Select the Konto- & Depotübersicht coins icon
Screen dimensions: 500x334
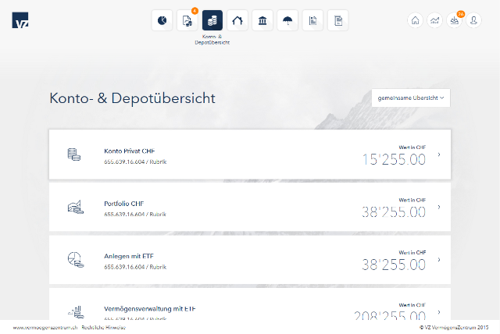212,21
